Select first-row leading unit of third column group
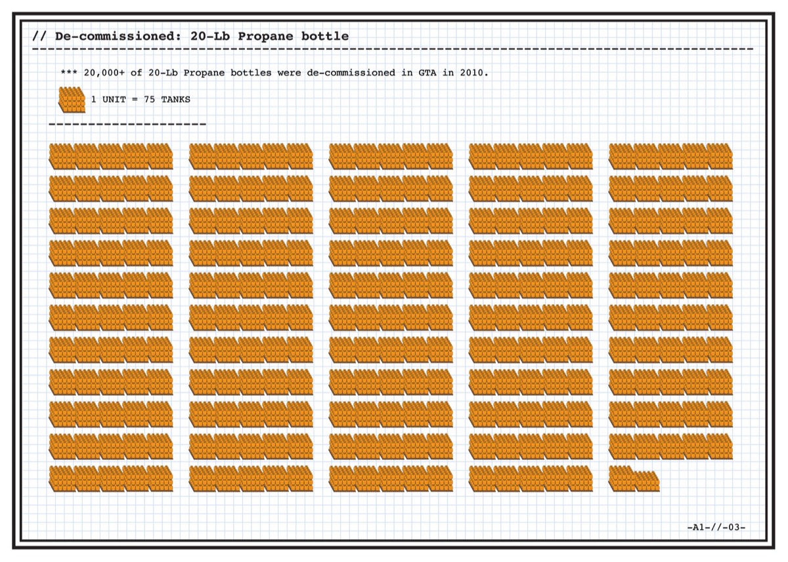The image size is (788, 562). (341, 156)
